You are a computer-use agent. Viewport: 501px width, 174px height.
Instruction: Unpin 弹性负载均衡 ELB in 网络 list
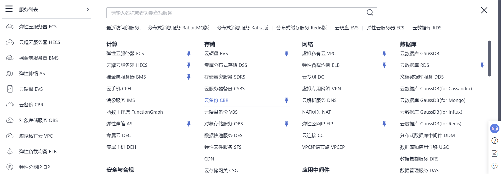(384, 65)
